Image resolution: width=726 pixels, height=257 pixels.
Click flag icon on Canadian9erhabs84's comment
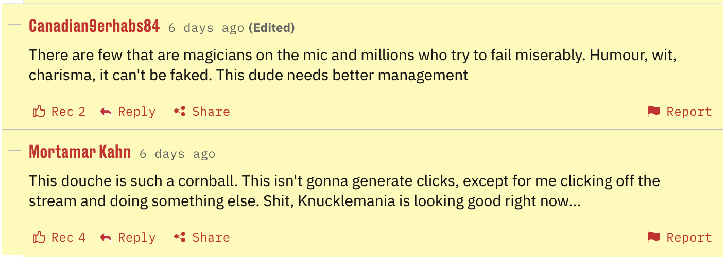click(653, 111)
